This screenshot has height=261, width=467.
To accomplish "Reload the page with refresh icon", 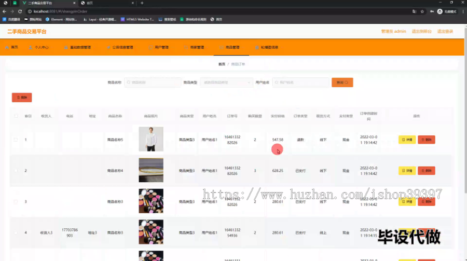I will click(20, 11).
